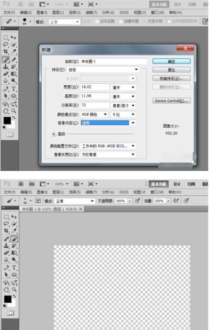Swap foreground and background colors in 未标题-1 window
Screen dimensions: 209x330
coord(14,296)
